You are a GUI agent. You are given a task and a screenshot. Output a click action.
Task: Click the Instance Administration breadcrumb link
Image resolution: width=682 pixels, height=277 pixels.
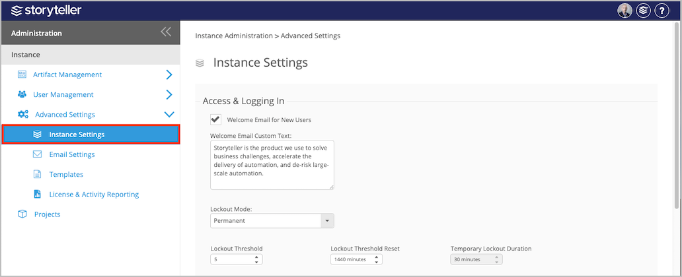click(234, 36)
